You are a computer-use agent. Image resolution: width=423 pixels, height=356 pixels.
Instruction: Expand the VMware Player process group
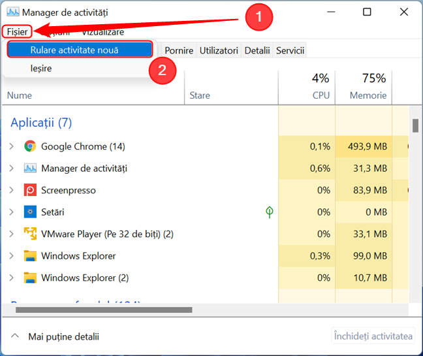[11, 234]
